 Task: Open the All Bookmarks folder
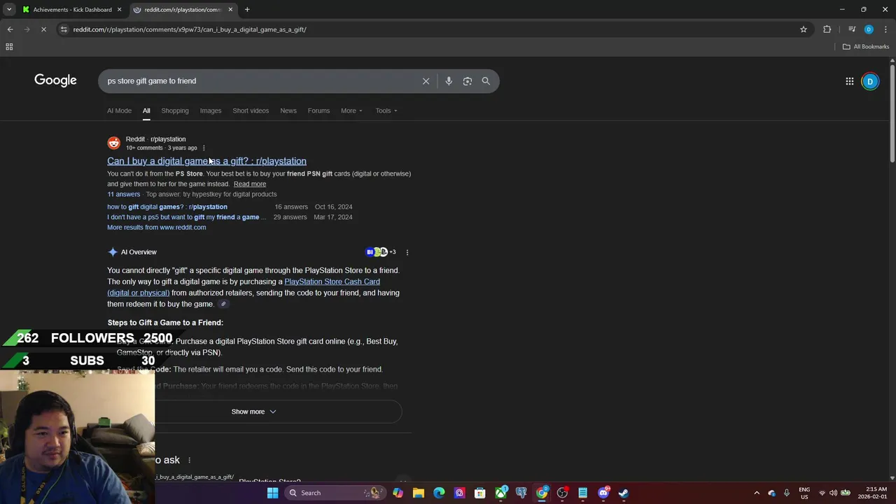[866, 47]
